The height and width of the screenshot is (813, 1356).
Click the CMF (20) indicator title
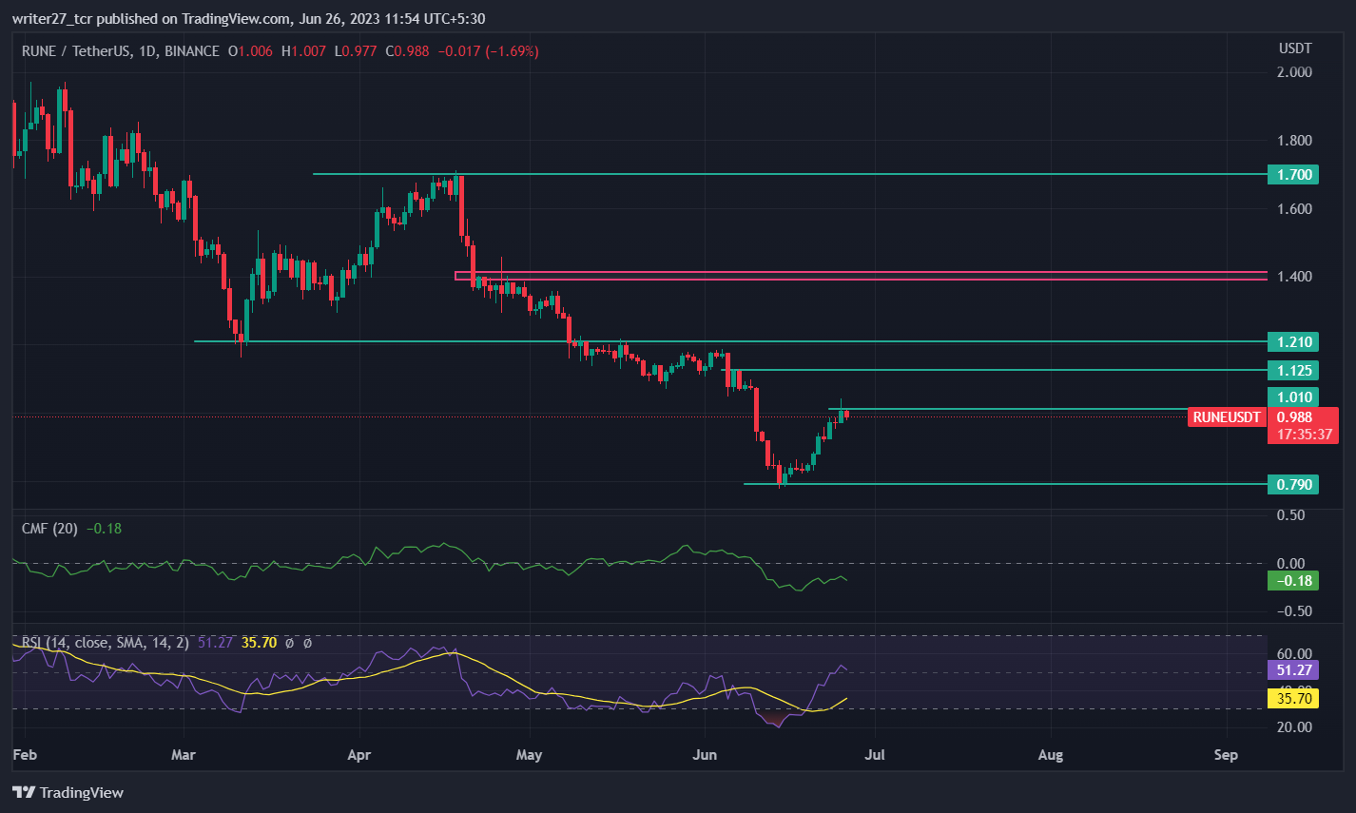51,529
